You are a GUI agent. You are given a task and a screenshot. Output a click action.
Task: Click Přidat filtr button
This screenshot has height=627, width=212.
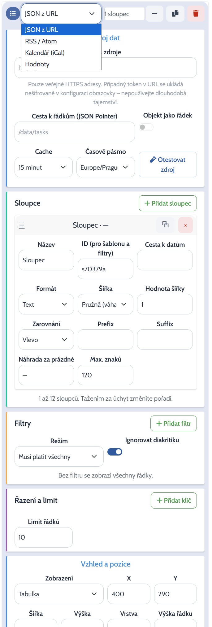click(174, 423)
